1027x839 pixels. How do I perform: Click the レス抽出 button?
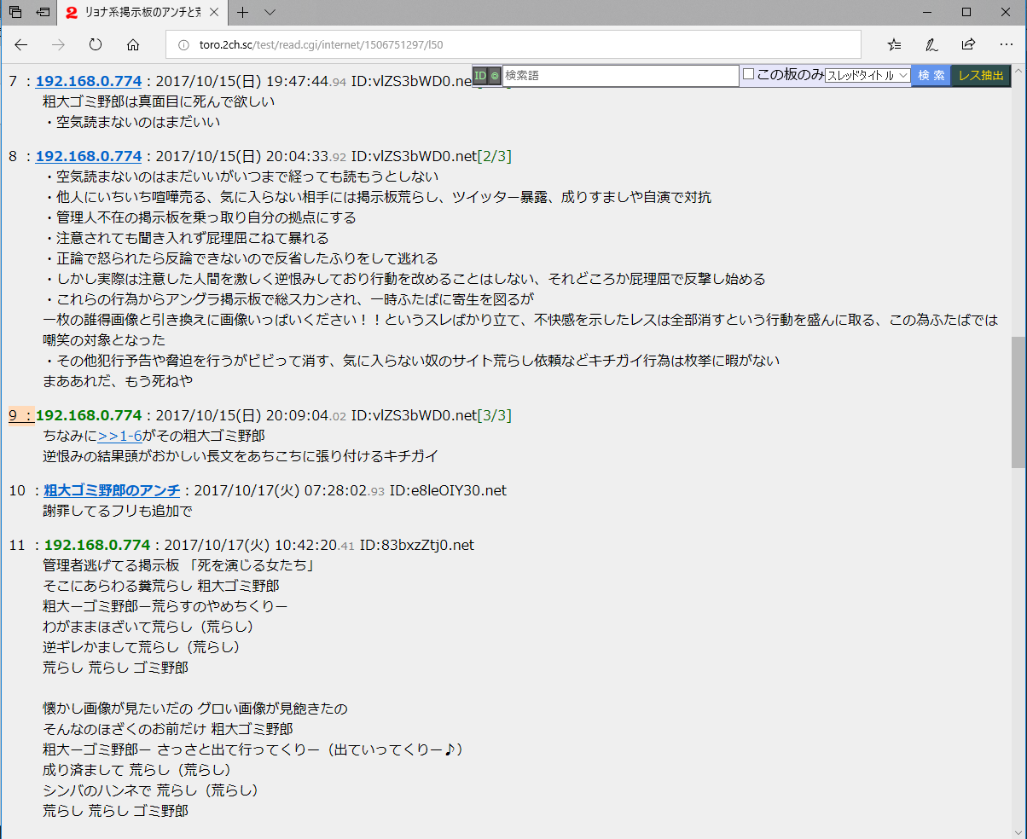pyautogui.click(x=981, y=76)
